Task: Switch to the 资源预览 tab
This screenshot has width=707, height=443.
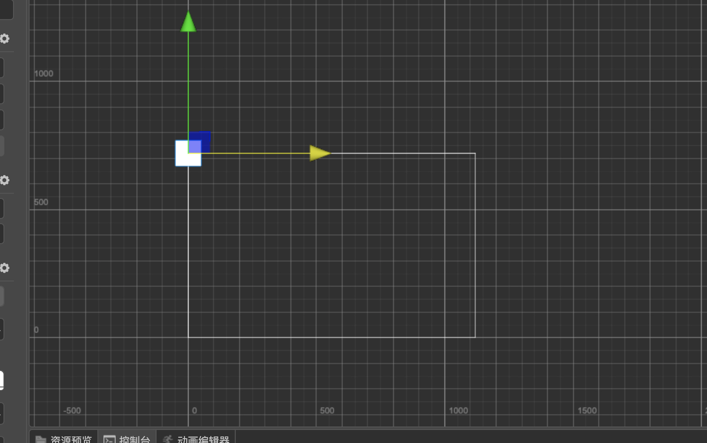Action: click(63, 438)
